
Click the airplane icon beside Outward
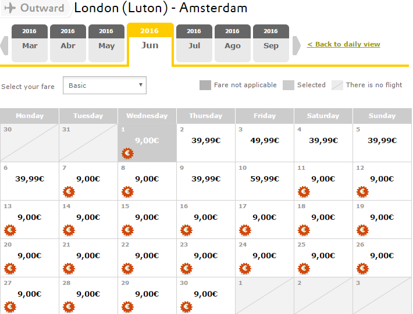(10, 8)
